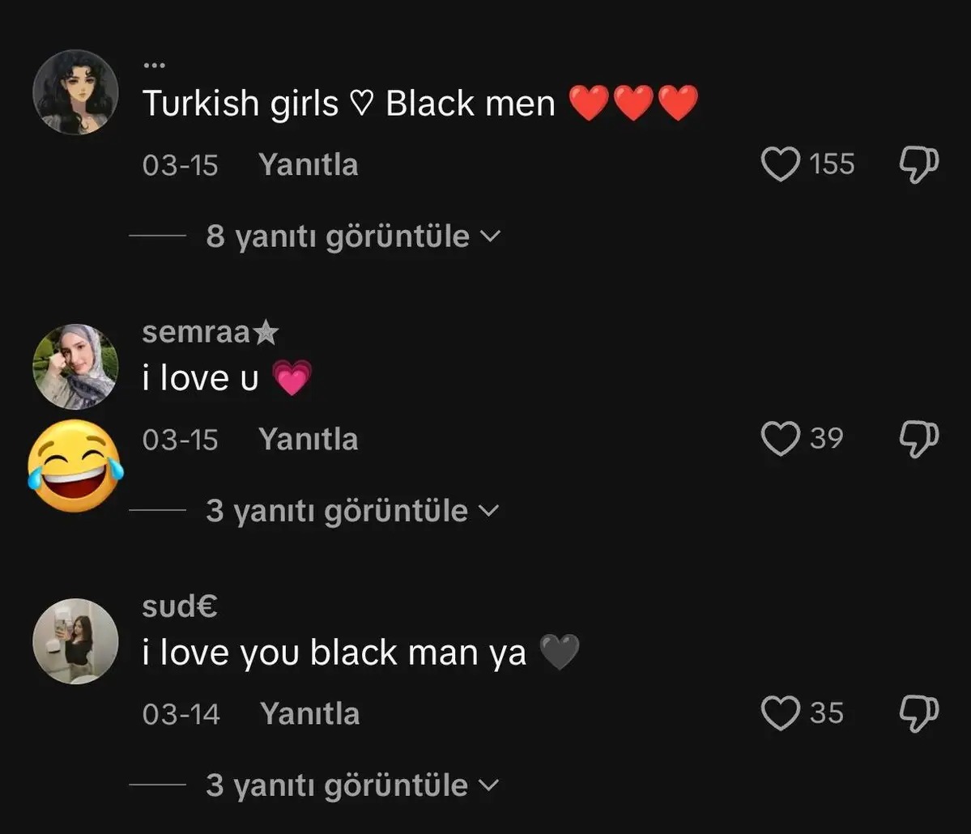Expand '3 yanıtı görüntüle' under semraa's comment
The height and width of the screenshot is (834, 971).
click(352, 511)
